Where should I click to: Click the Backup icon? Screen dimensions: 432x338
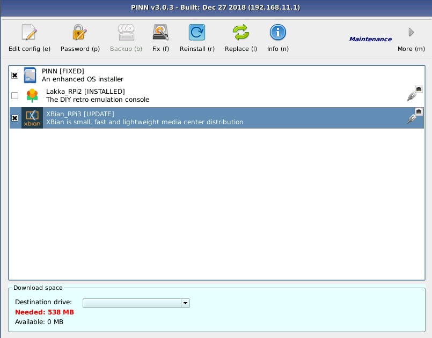pyautogui.click(x=126, y=32)
